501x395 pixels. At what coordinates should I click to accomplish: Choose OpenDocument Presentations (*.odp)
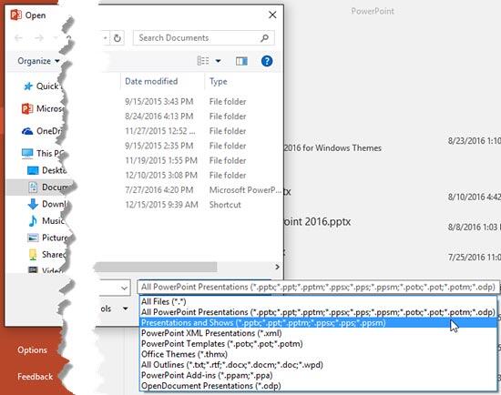(x=318, y=386)
